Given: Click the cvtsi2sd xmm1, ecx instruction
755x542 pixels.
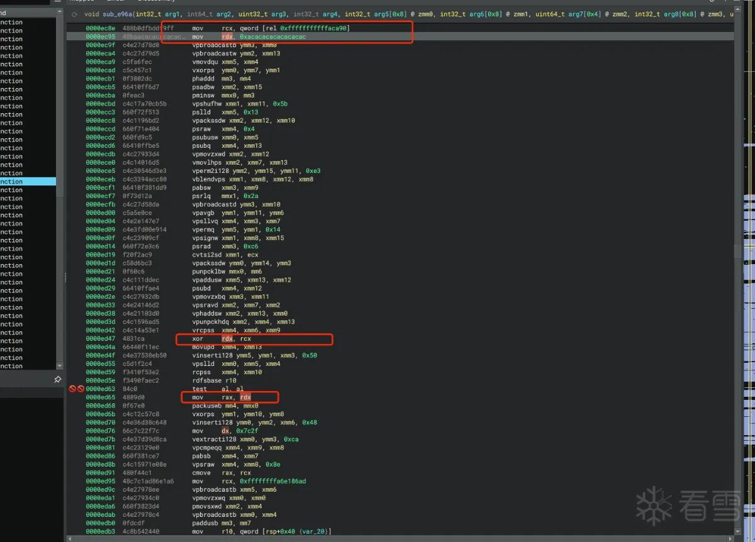Looking at the screenshot, I should 225,255.
